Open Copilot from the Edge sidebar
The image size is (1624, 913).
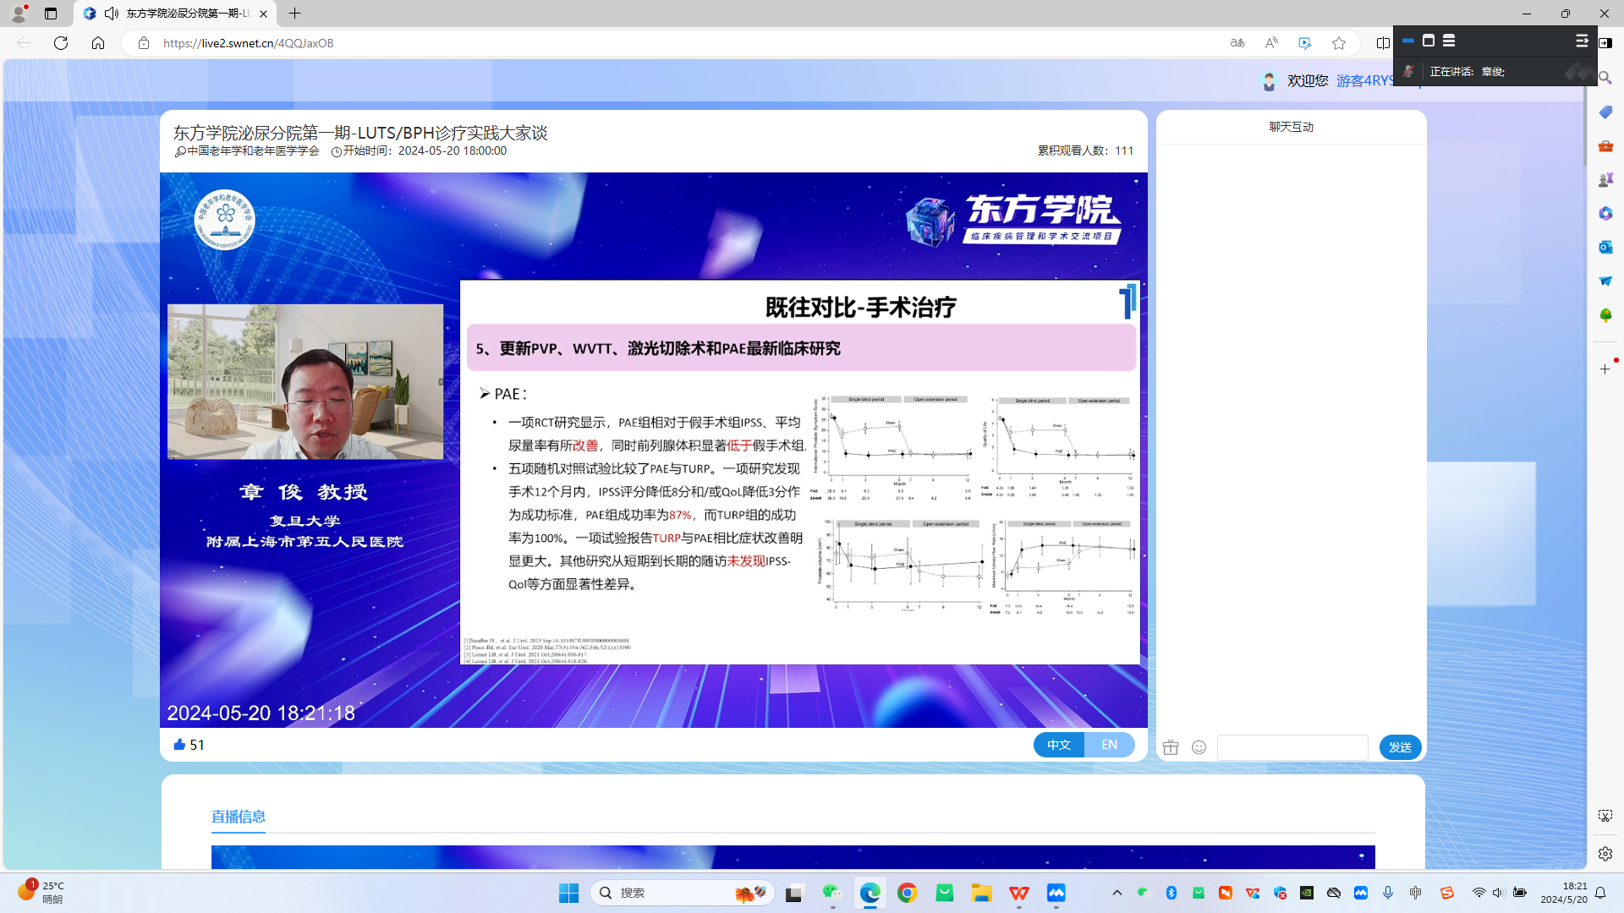1605,213
